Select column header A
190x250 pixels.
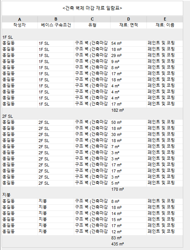point(20,19)
